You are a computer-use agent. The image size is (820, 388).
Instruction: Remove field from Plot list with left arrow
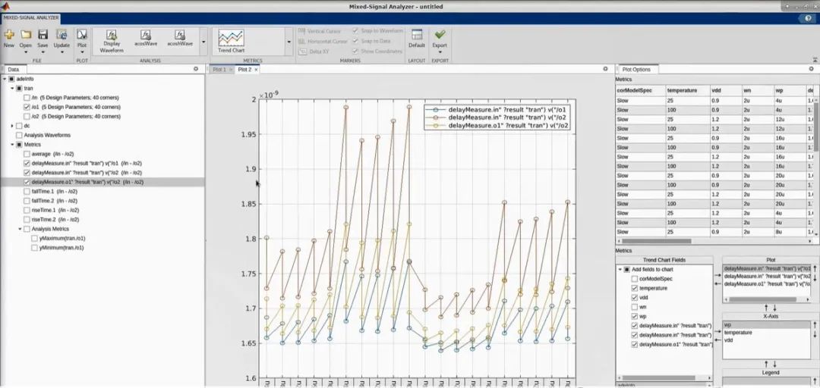717,282
